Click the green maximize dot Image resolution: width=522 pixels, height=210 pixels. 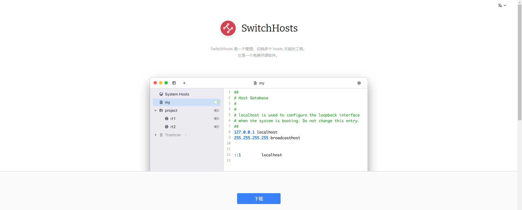coord(166,83)
